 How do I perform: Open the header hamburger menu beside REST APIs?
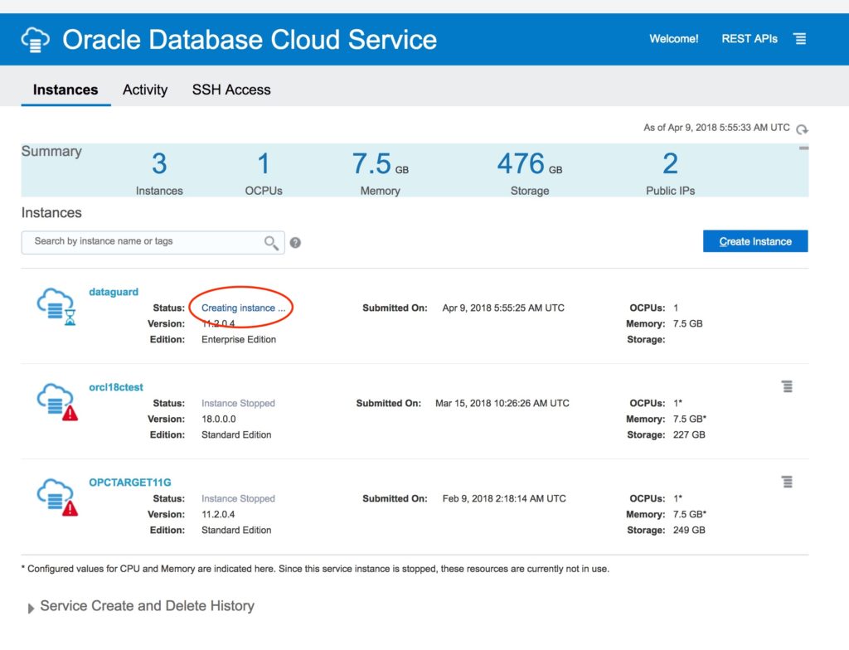[x=799, y=39]
